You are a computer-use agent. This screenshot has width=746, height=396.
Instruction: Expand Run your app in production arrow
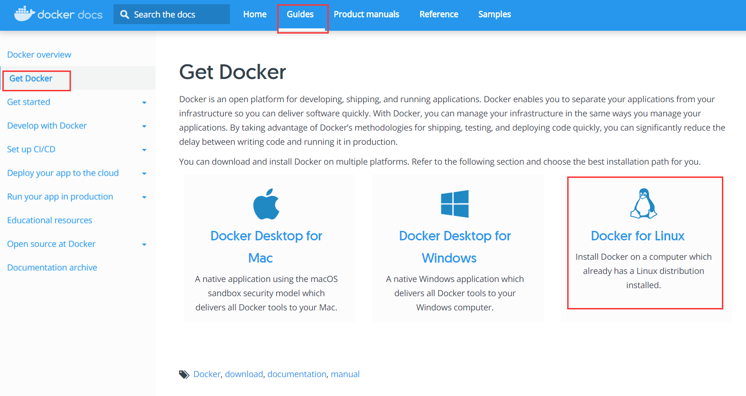[144, 197]
